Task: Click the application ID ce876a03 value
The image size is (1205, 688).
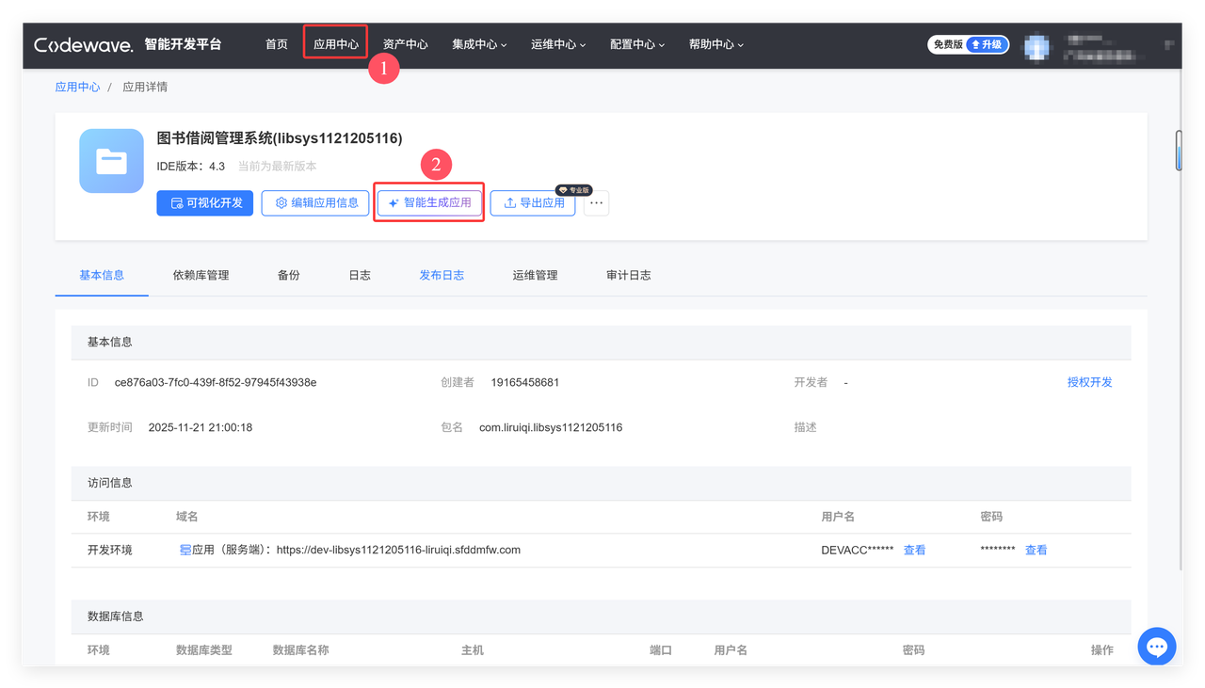Action: click(216, 382)
